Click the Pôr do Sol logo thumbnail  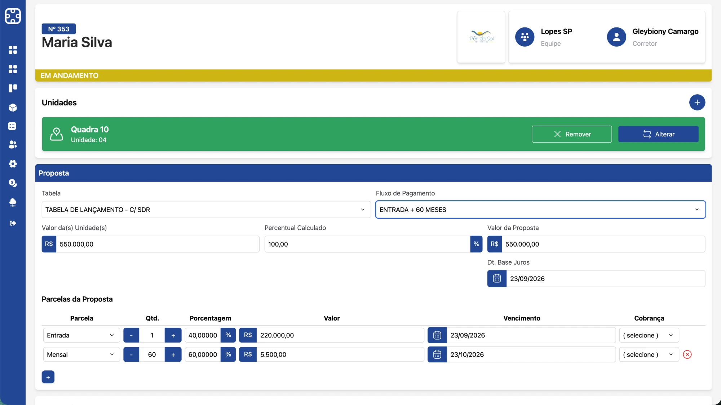point(481,37)
